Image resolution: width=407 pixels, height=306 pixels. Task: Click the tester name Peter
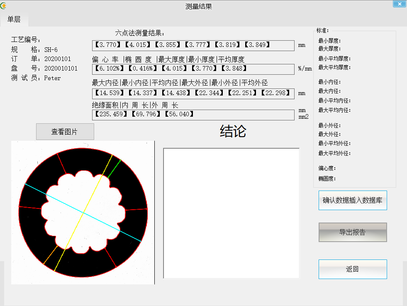point(53,78)
